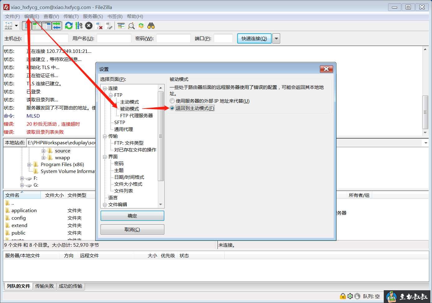The height and width of the screenshot is (303, 432).
Task: Click the 密码 password input field
Action: [x=173, y=38]
